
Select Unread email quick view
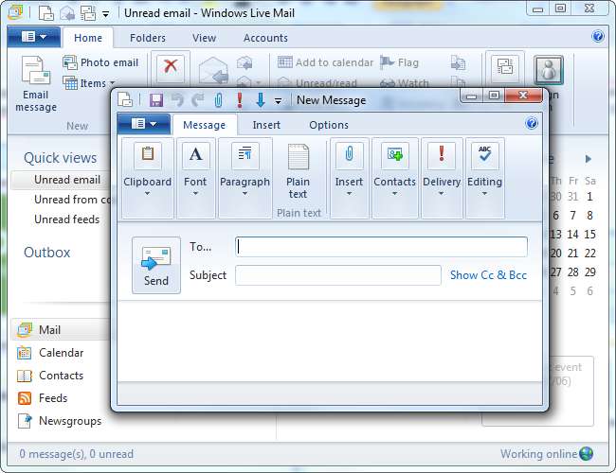pyautogui.click(x=66, y=180)
